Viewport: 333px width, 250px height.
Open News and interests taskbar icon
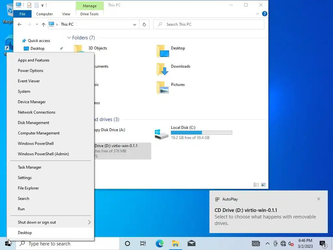[x=256, y=243]
